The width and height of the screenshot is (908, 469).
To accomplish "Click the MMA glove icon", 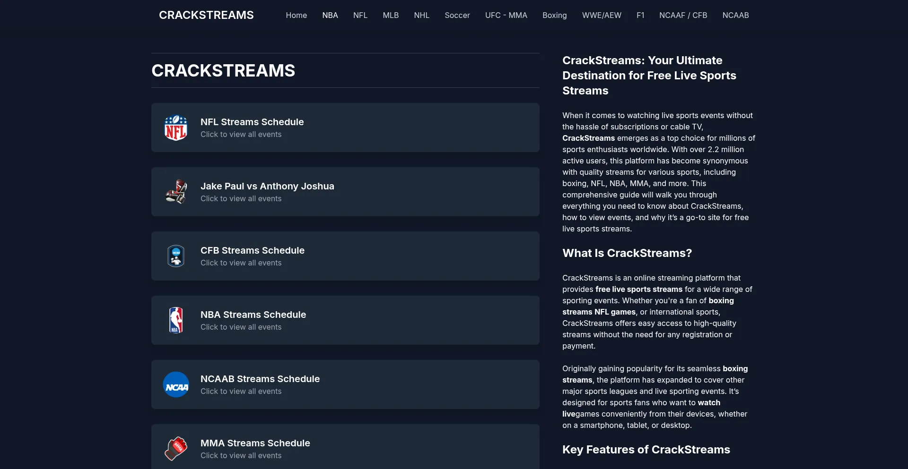I will 175,449.
